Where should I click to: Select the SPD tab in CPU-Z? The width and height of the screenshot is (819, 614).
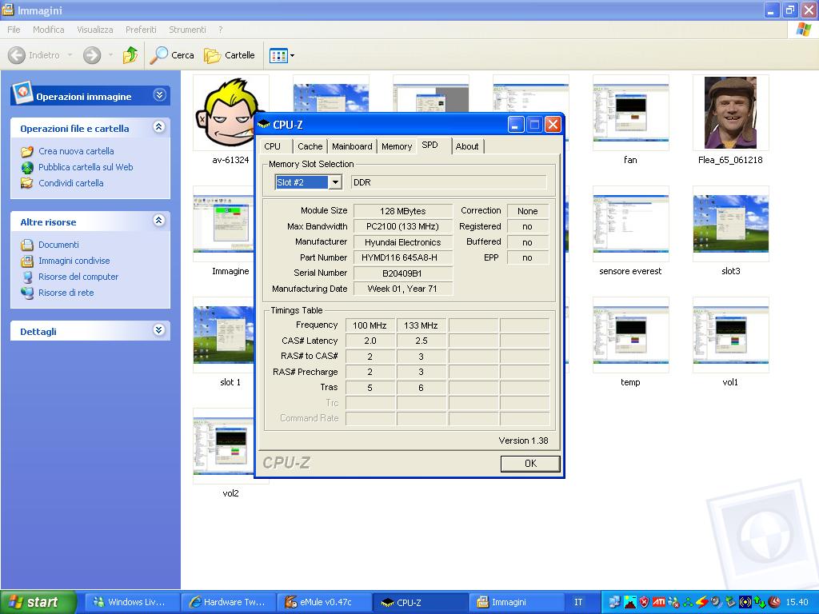[429, 146]
